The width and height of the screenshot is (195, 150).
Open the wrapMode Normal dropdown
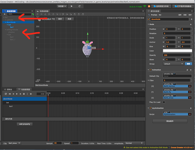coord(134,143)
